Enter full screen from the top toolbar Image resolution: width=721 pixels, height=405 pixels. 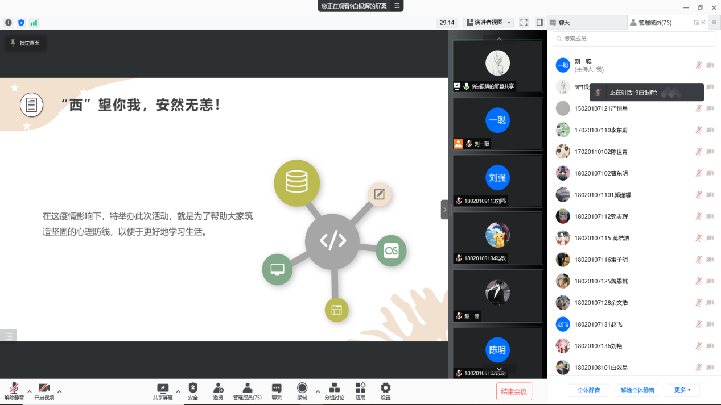[x=524, y=23]
